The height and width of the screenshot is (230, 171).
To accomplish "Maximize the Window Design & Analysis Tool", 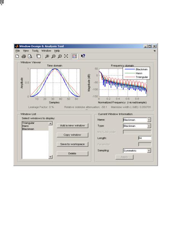I will [150, 46].
